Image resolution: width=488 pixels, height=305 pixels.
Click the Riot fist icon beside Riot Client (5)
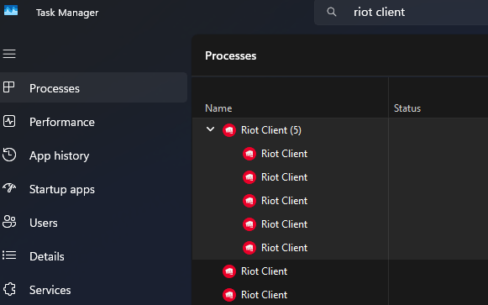[x=229, y=130]
